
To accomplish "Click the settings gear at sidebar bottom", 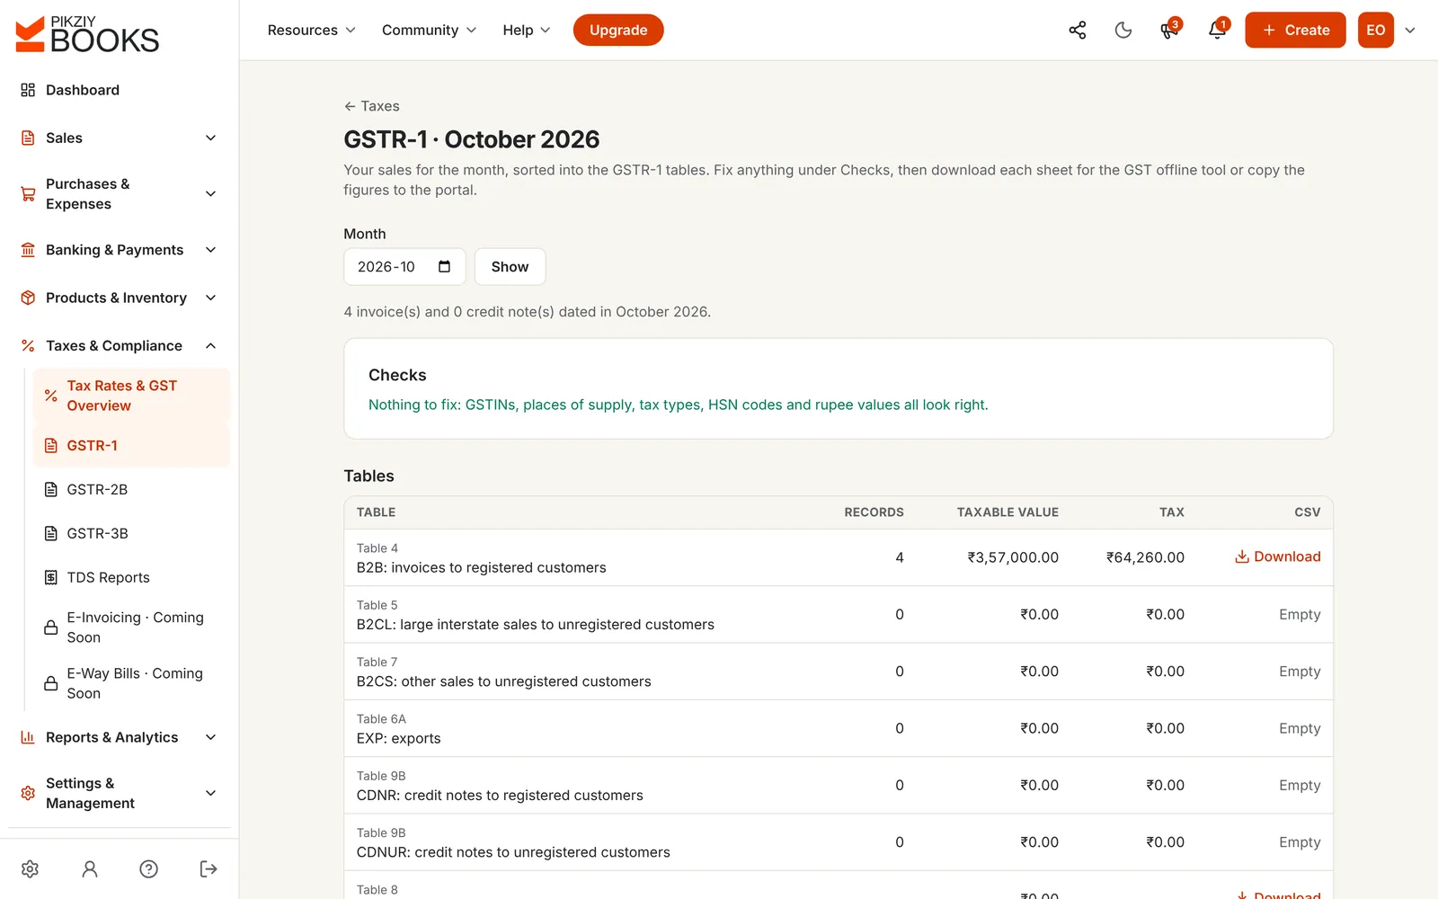I will click(x=30, y=868).
